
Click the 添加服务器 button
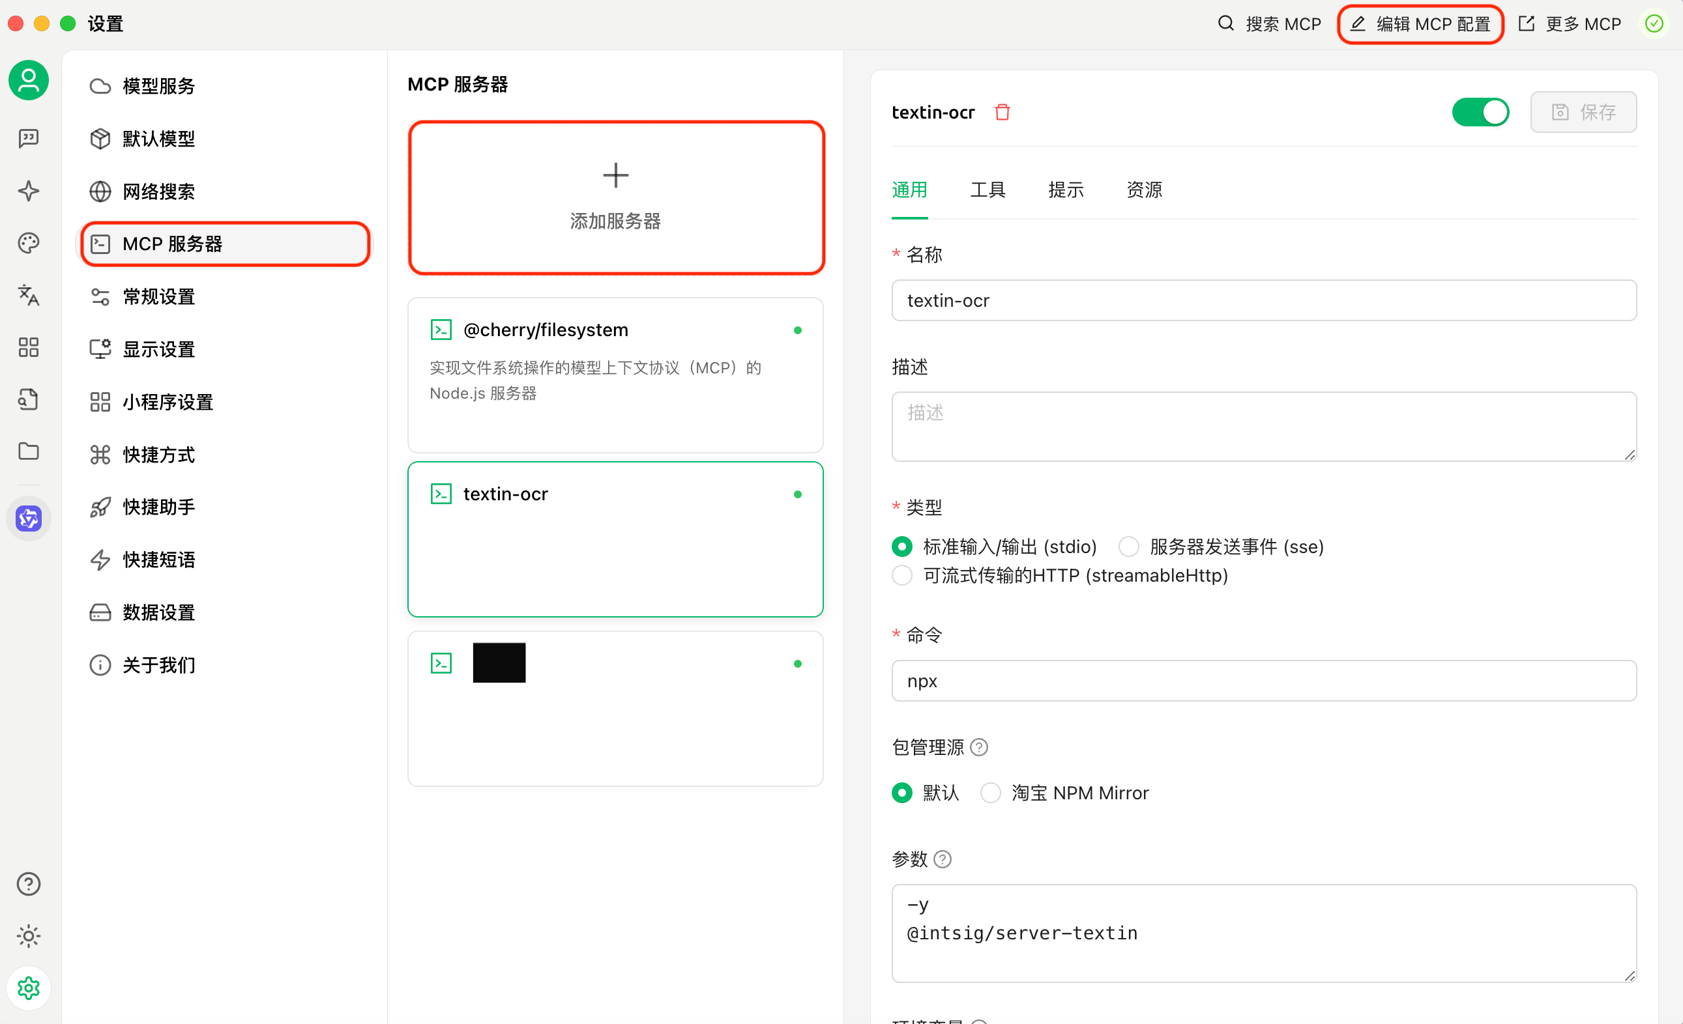tap(615, 198)
